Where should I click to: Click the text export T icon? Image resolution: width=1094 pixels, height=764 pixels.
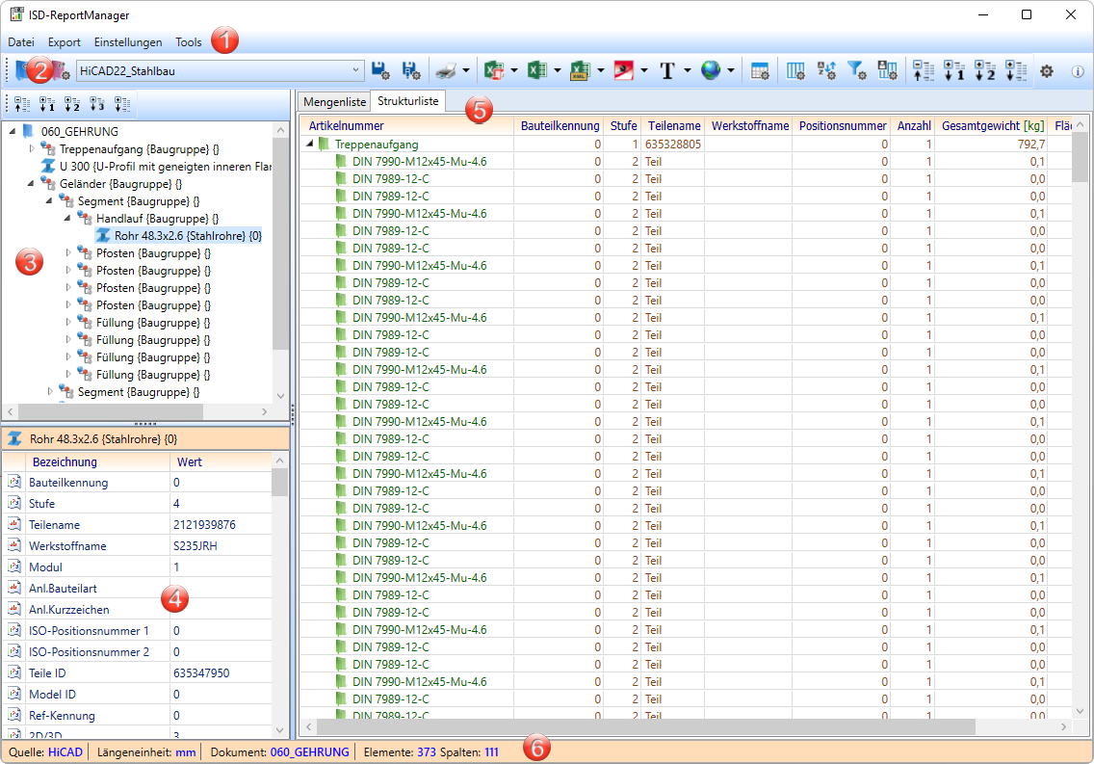[x=667, y=70]
